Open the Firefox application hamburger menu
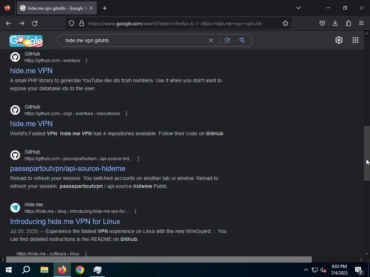370x277 pixels. coord(361,23)
